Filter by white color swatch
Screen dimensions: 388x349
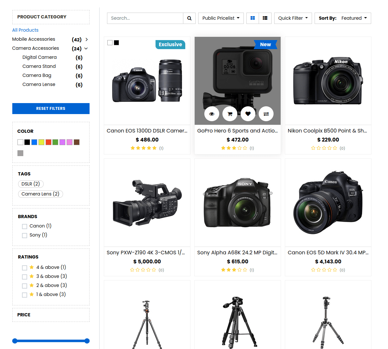(20, 142)
